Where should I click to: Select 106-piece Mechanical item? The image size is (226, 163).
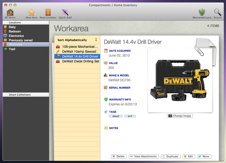coord(77,47)
